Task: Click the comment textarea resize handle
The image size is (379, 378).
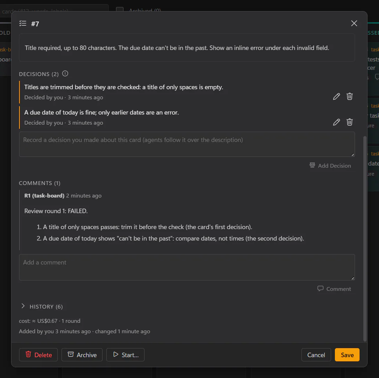Action: coord(353,278)
